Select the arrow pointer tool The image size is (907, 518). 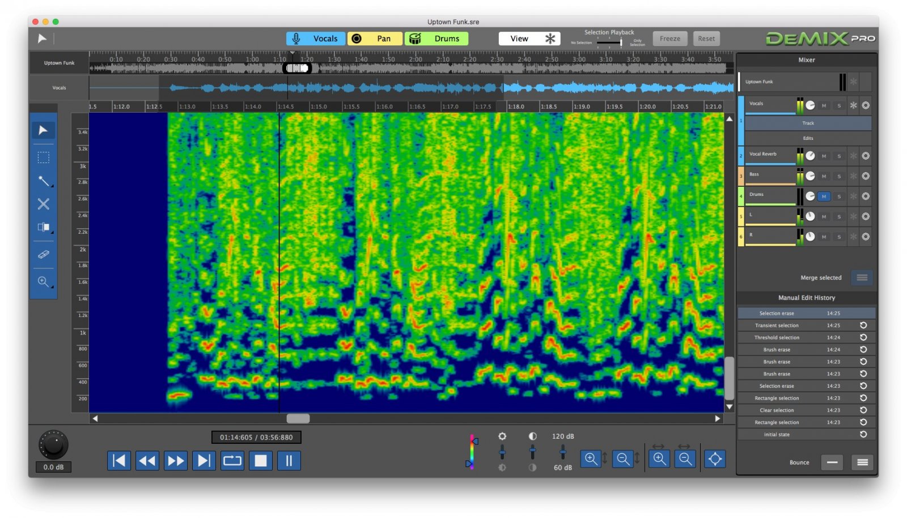(x=43, y=130)
